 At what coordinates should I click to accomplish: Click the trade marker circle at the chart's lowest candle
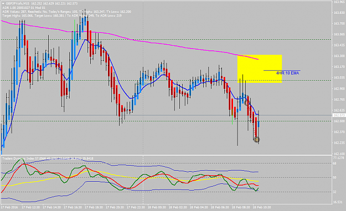(256, 139)
